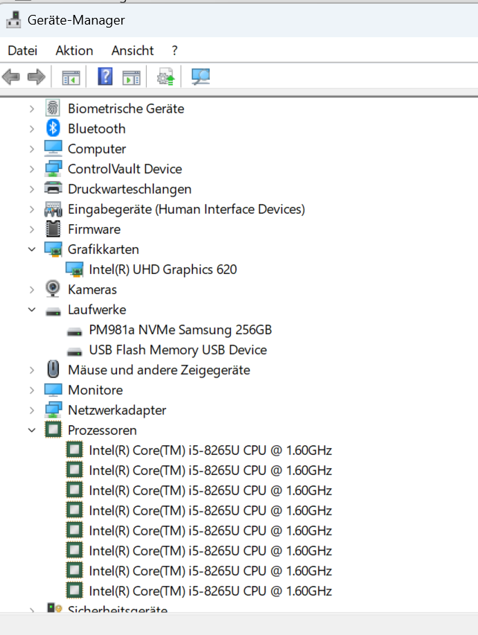Expand the Biometrische Geräte node
Screen dimensions: 478x635
tap(31, 109)
